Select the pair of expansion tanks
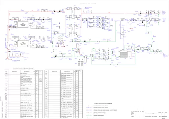 coord(60,38)
